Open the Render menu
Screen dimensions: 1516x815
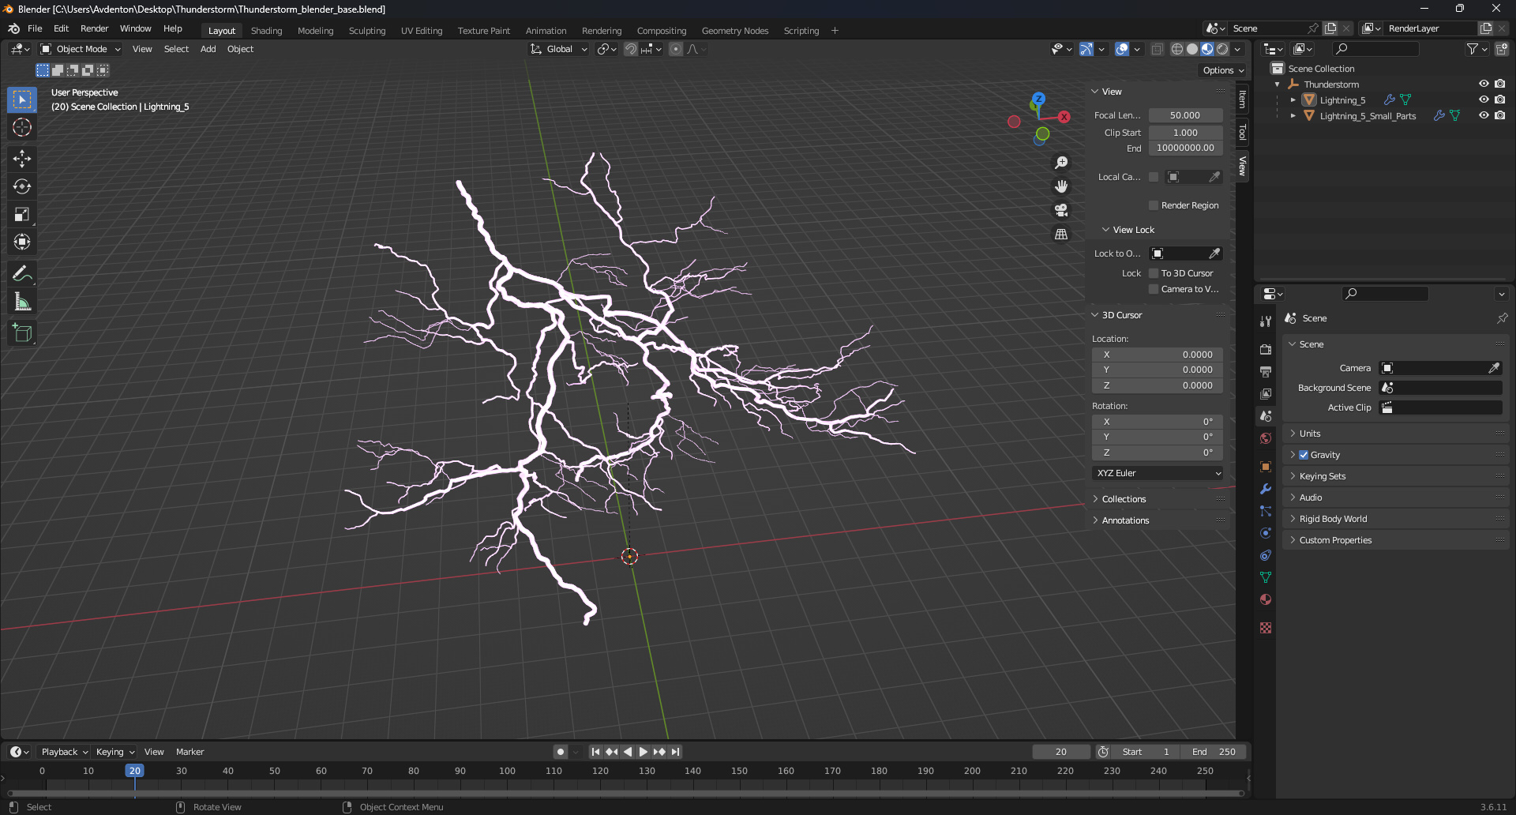pos(94,28)
